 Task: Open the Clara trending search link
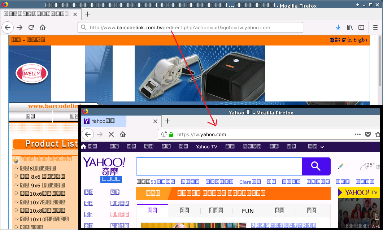[250, 182]
